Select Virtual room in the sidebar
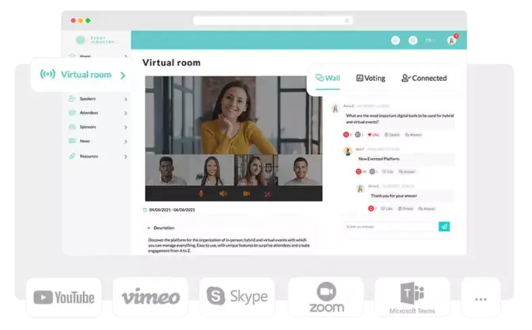 (81, 74)
